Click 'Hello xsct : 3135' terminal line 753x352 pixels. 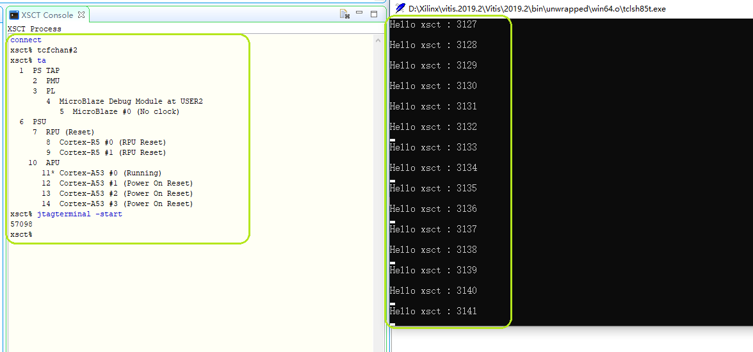433,188
